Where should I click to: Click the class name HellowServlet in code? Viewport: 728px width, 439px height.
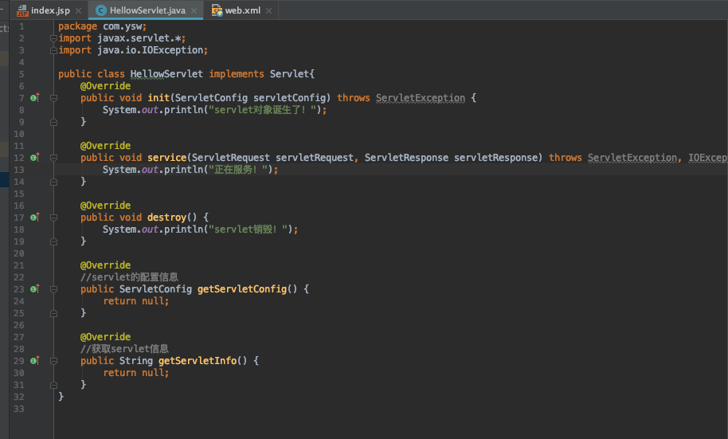click(166, 74)
